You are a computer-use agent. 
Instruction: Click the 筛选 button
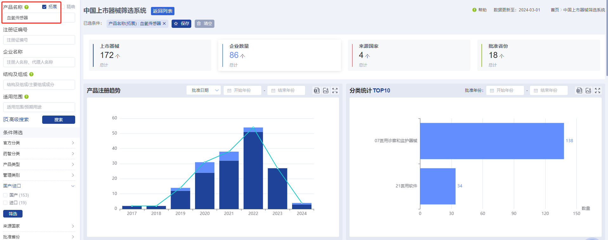pyautogui.click(x=13, y=214)
